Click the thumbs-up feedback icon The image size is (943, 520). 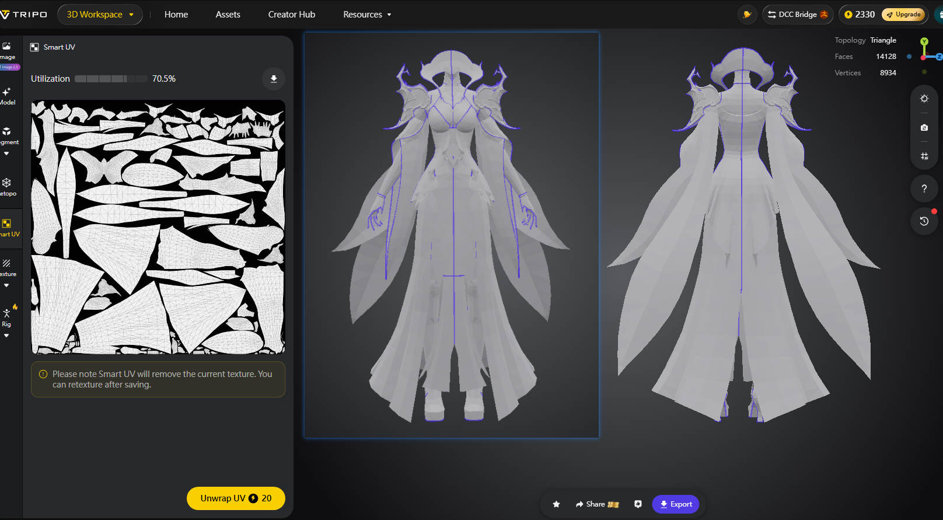coord(638,504)
